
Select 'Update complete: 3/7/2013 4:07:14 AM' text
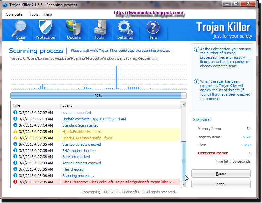[94, 119]
